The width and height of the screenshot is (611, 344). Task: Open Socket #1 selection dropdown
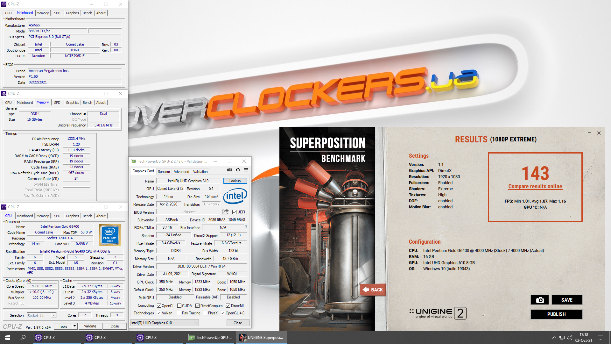pyautogui.click(x=41, y=315)
